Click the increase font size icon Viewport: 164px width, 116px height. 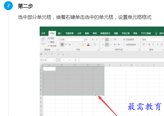coord(93,40)
